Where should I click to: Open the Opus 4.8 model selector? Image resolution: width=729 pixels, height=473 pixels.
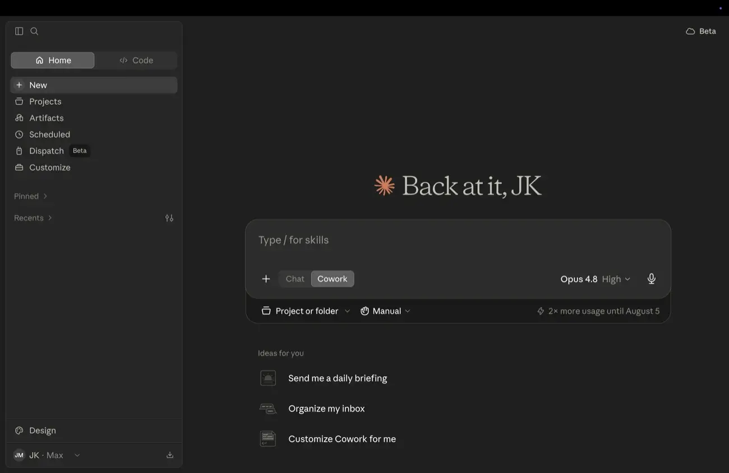tap(596, 279)
